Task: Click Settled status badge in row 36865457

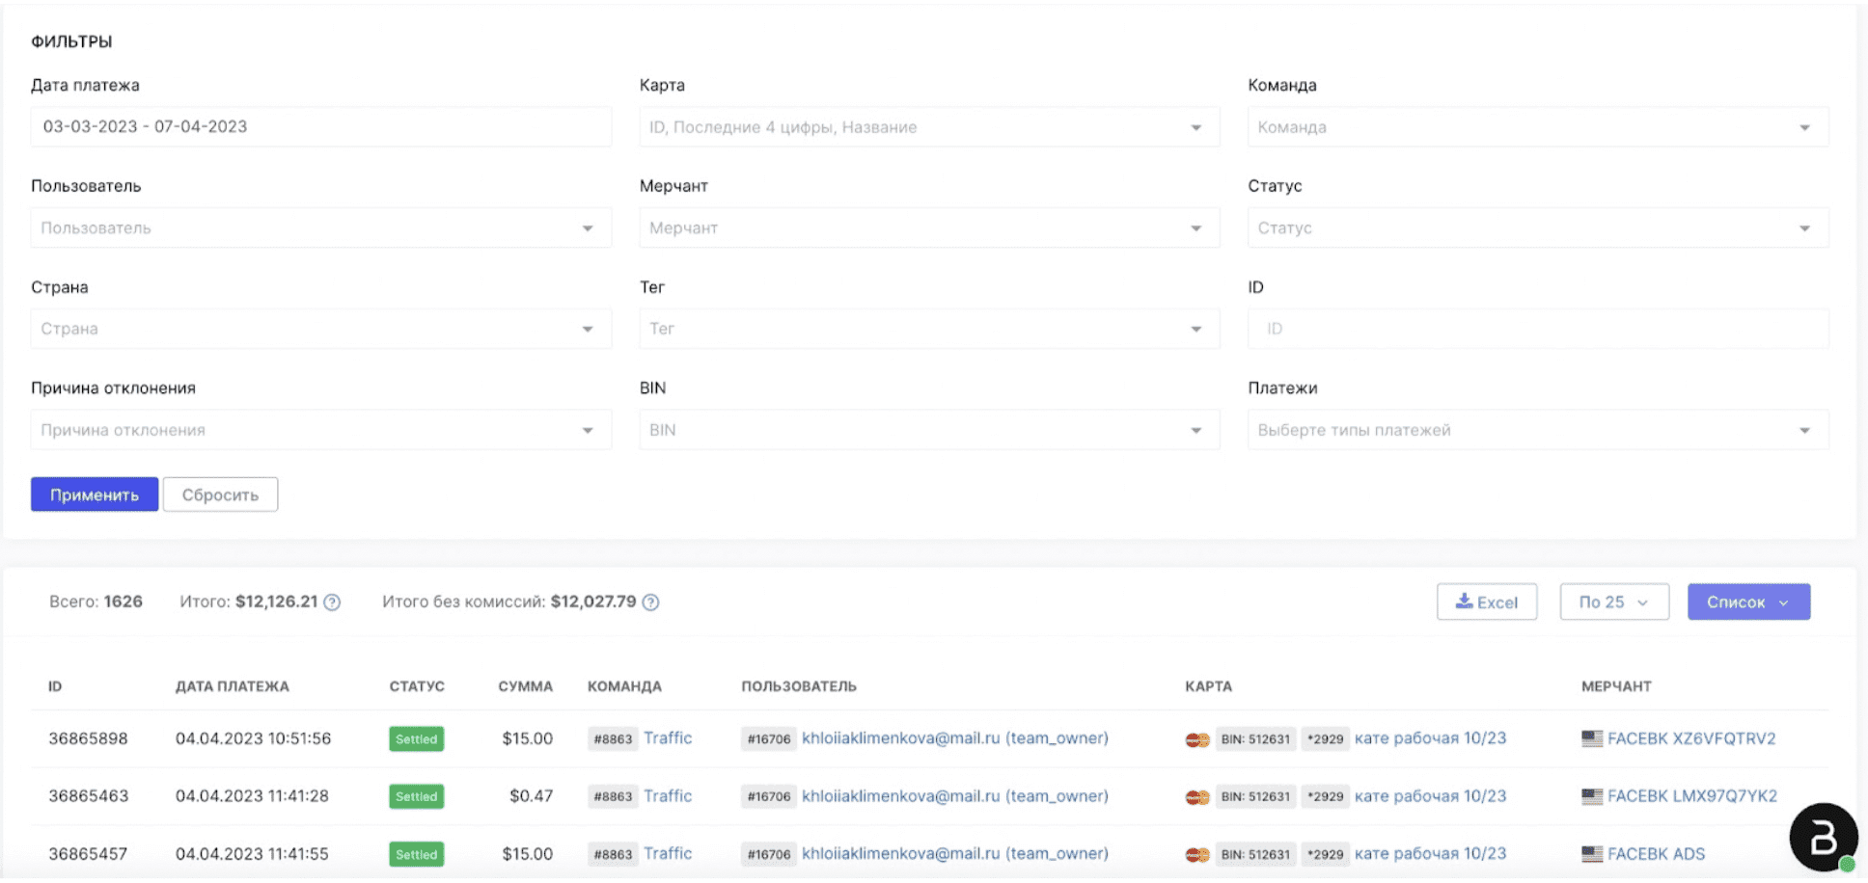Action: [417, 855]
